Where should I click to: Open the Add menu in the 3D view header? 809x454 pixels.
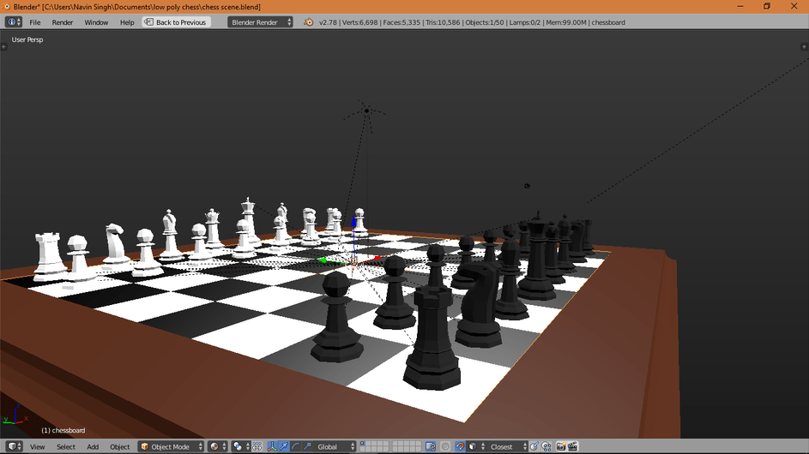(x=93, y=446)
